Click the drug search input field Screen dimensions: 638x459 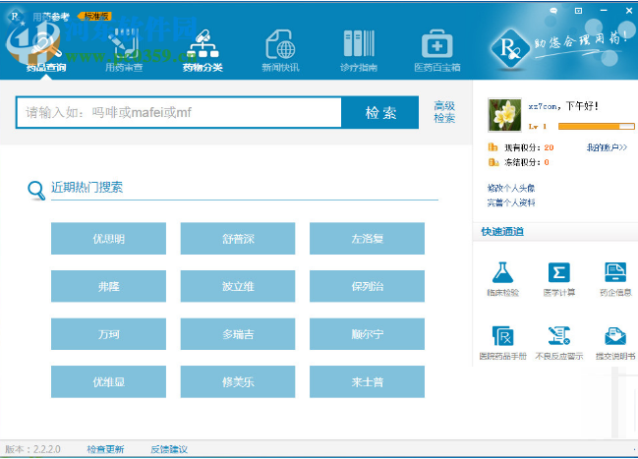coord(179,112)
